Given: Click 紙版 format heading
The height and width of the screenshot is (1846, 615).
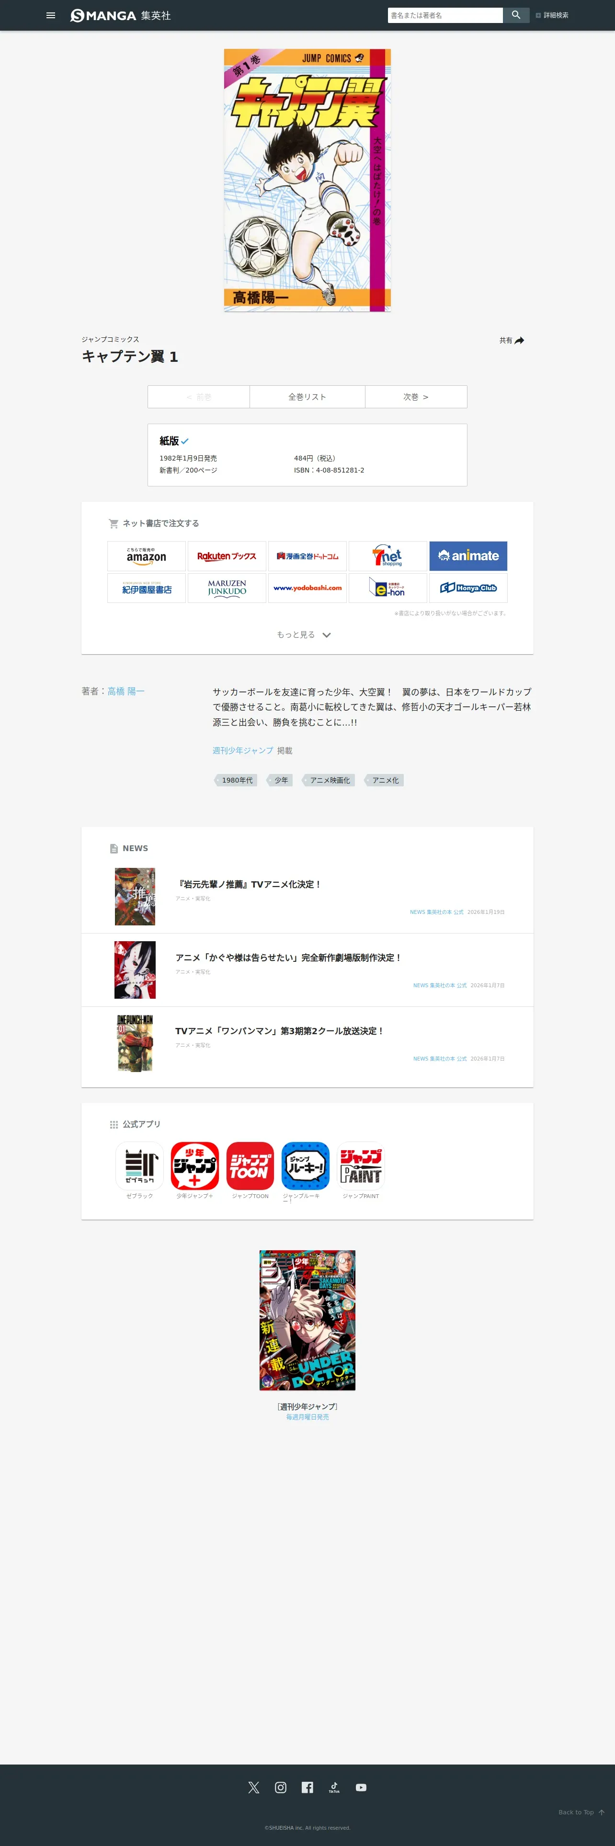Looking at the screenshot, I should pos(169,441).
